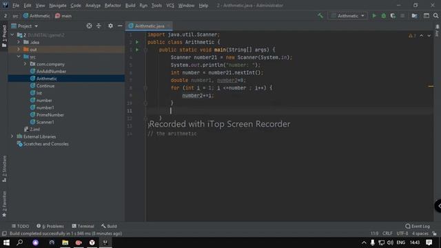Click the locate file target icon
441x248 pixels.
[89, 26]
